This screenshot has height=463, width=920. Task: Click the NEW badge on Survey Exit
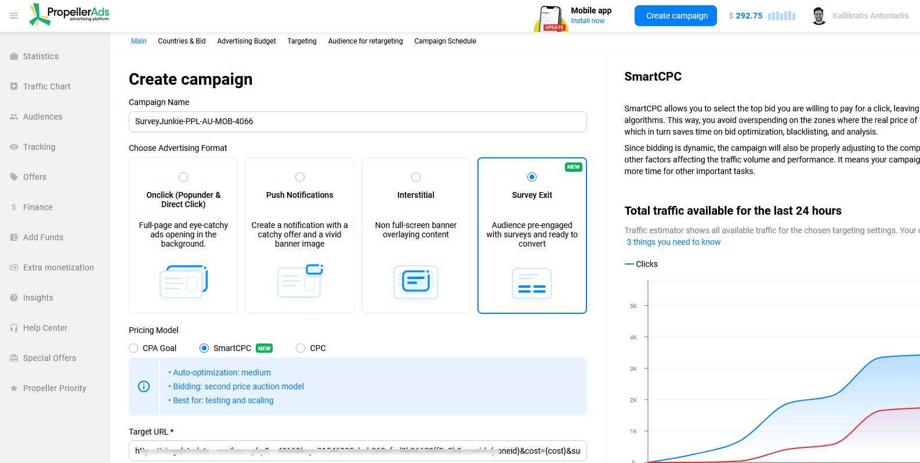tap(573, 167)
